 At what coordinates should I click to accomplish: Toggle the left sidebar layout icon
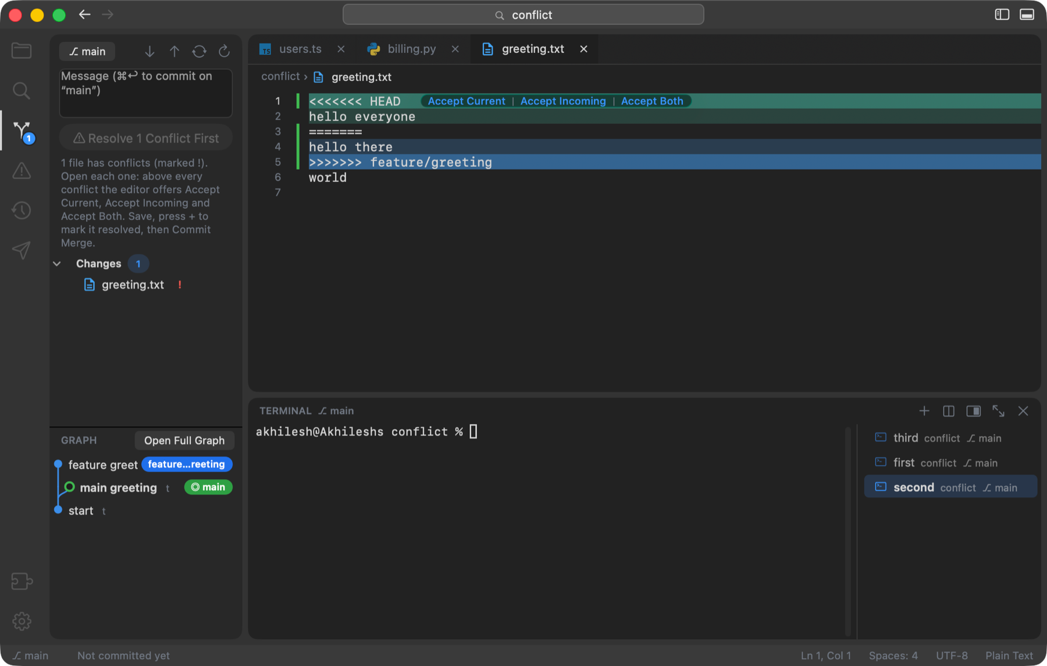pyautogui.click(x=1002, y=15)
